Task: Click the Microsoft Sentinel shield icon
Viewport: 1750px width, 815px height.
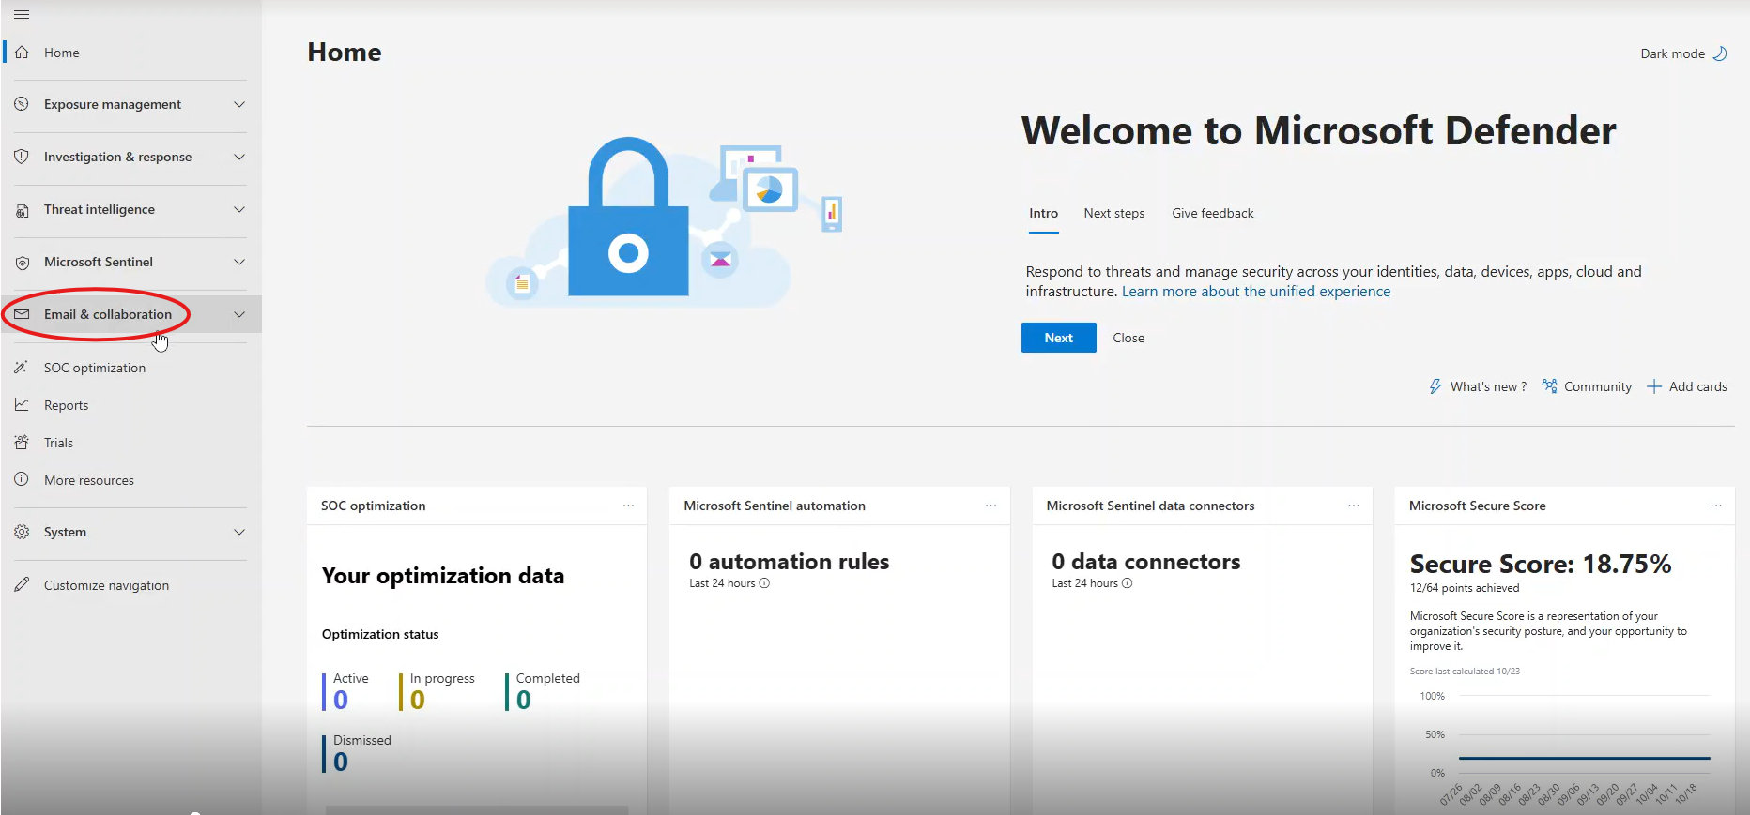Action: [22, 263]
